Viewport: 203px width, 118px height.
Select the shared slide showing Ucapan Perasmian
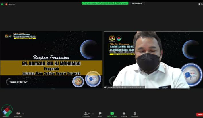[x=51, y=60]
